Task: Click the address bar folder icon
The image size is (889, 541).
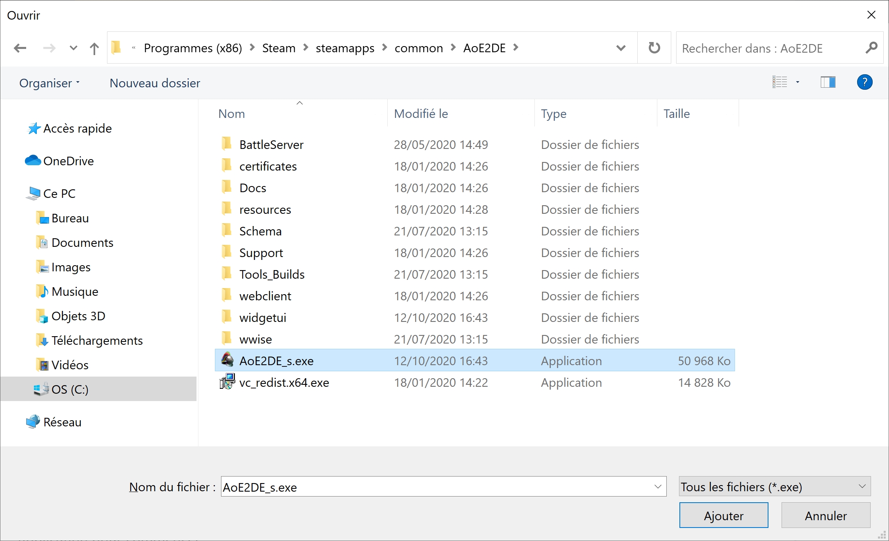Action: [116, 47]
